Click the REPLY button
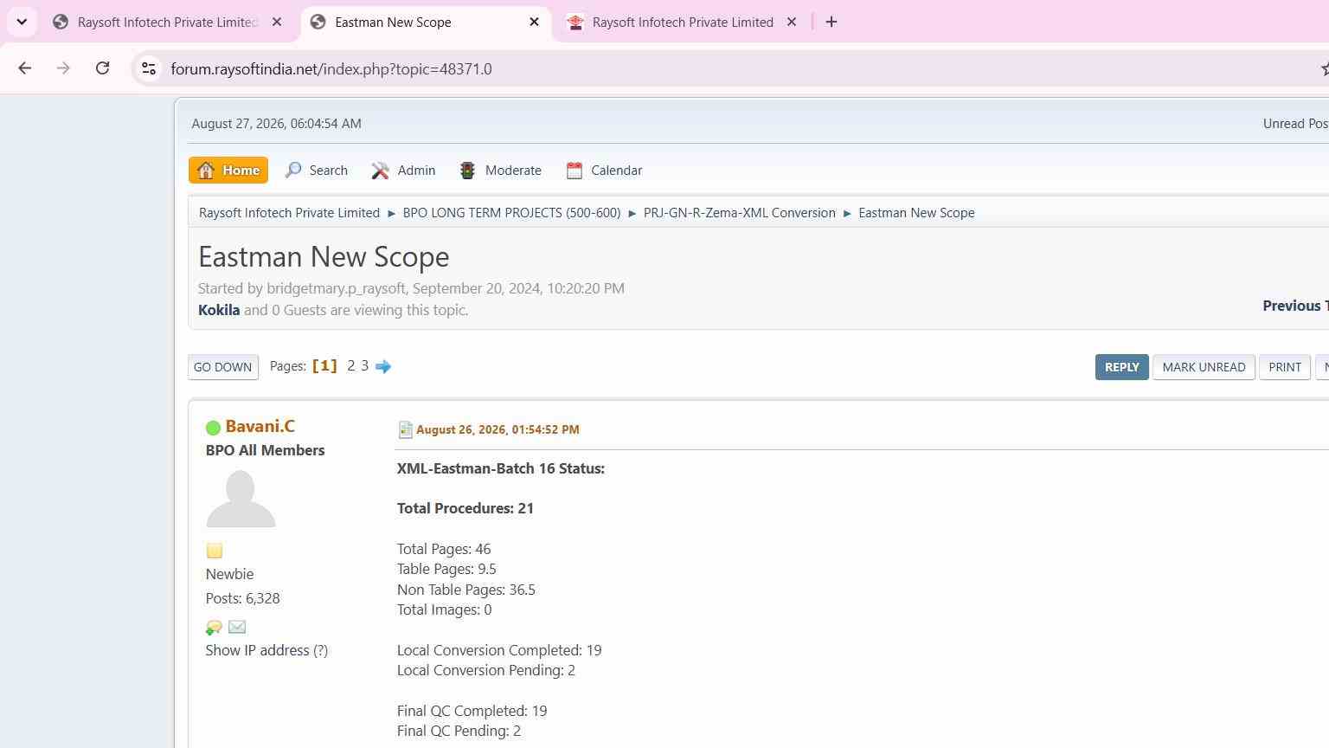The height and width of the screenshot is (748, 1329). pos(1121,367)
